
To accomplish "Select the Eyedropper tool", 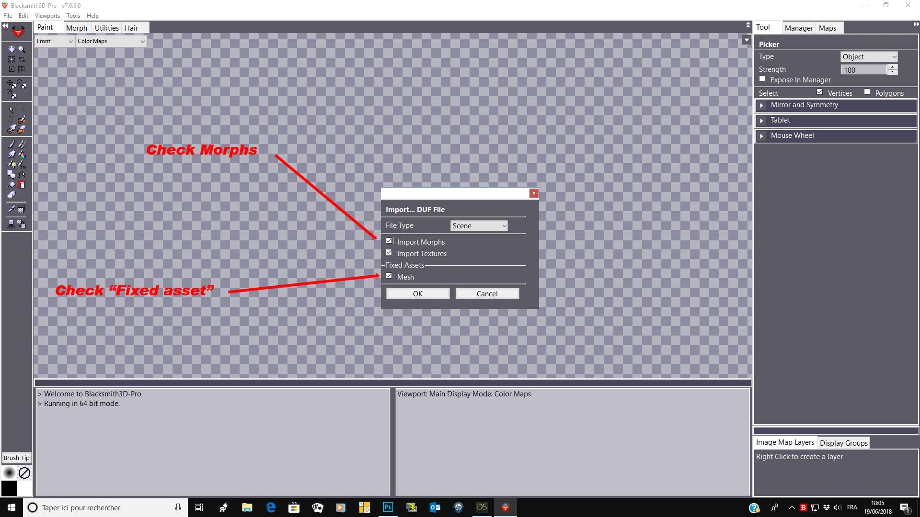I will (x=12, y=209).
